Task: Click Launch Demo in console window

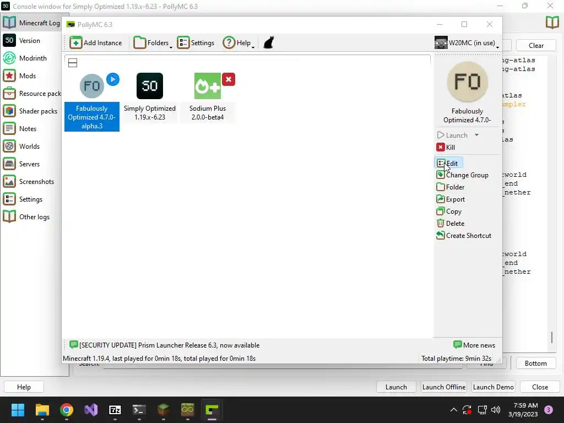Action: tap(493, 387)
